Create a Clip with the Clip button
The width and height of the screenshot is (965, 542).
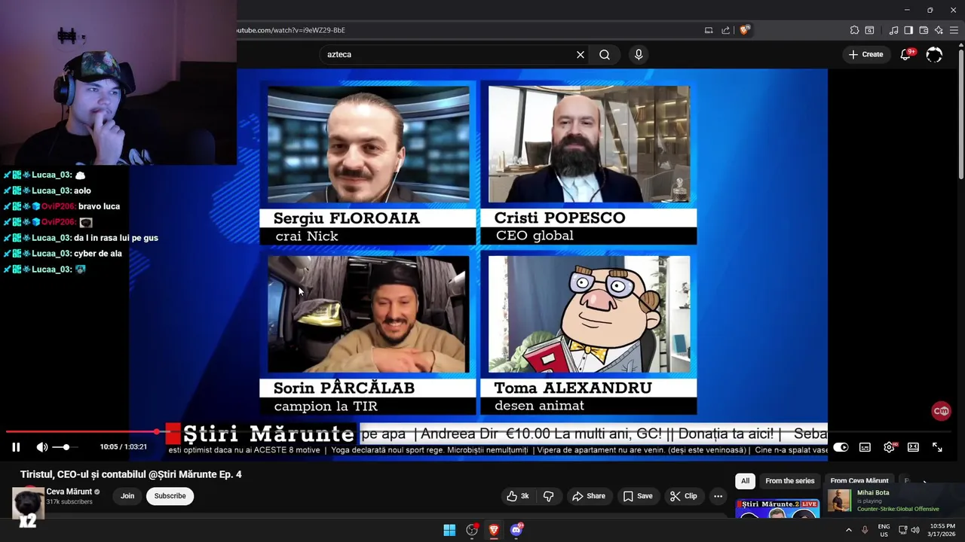[684, 496]
